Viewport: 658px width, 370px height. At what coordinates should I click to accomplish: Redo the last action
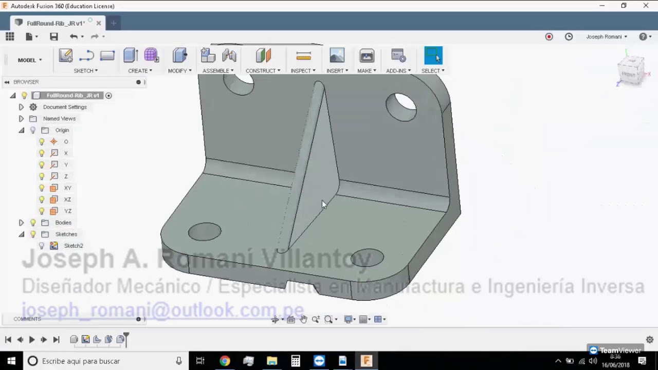(x=95, y=36)
